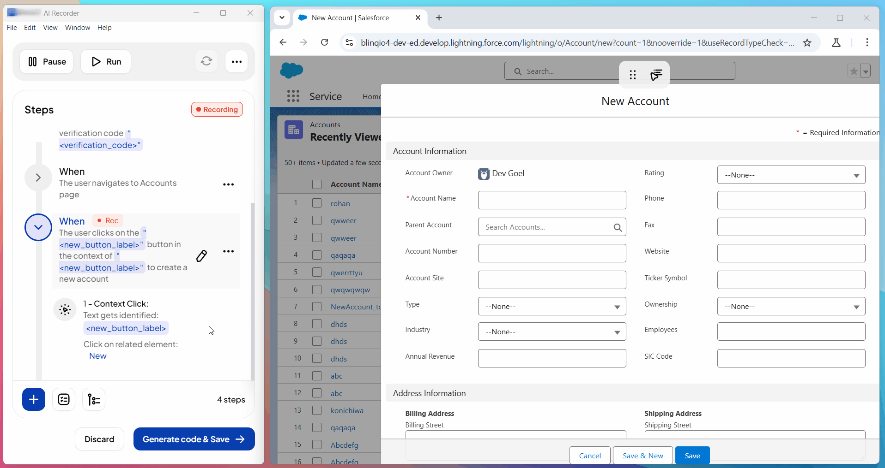
Task: Click the Accounts object icon
Action: pos(294,130)
